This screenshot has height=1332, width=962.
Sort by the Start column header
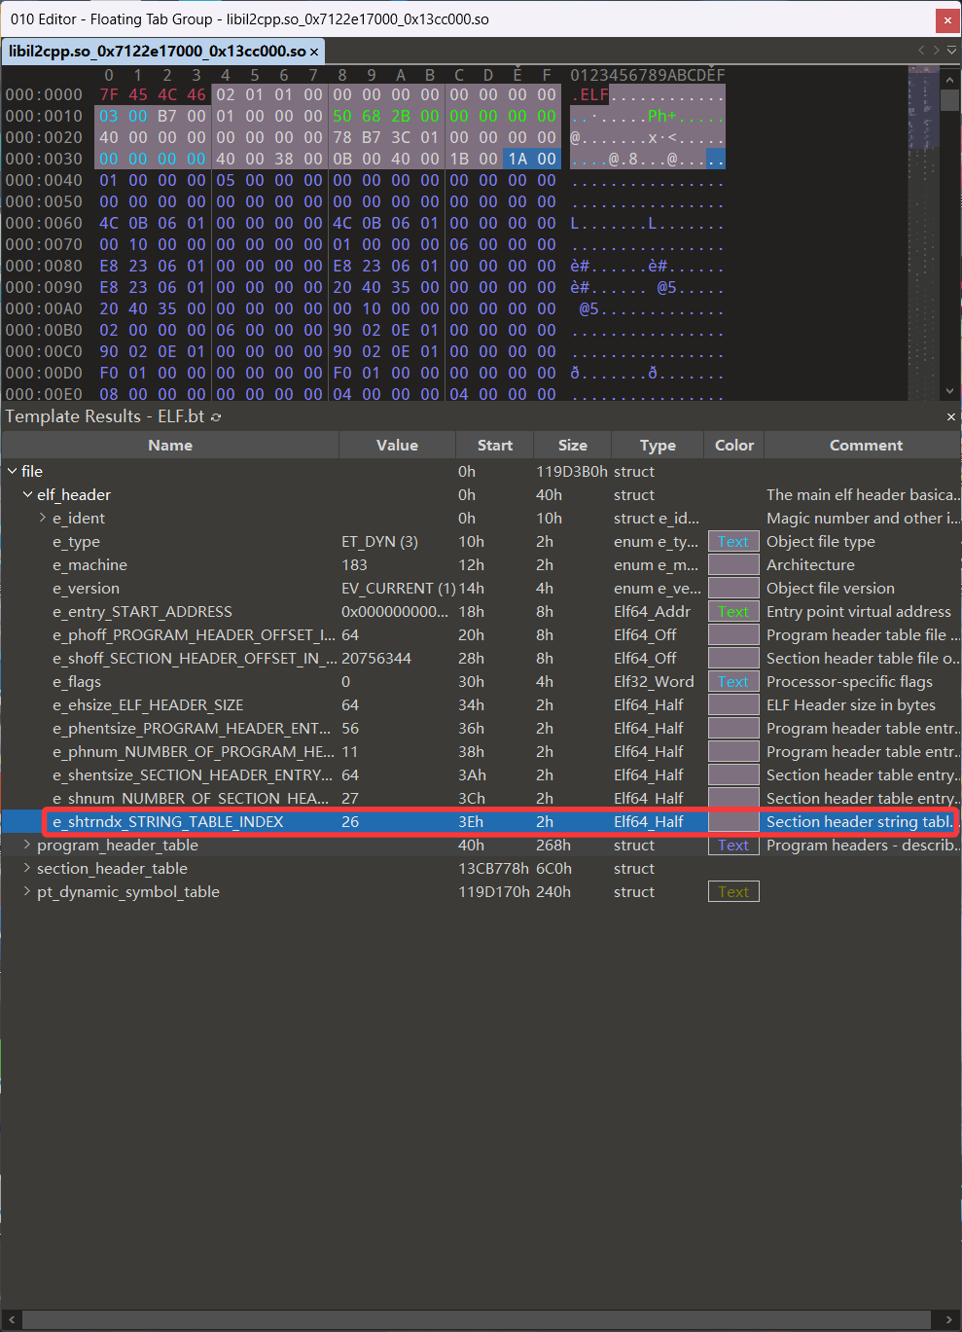(x=494, y=445)
